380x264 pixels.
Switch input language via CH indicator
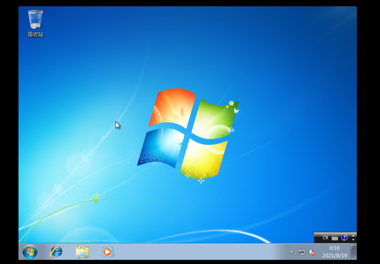(325, 238)
